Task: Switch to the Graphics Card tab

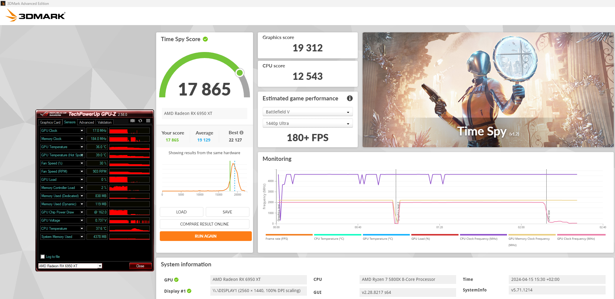Action: [x=50, y=122]
